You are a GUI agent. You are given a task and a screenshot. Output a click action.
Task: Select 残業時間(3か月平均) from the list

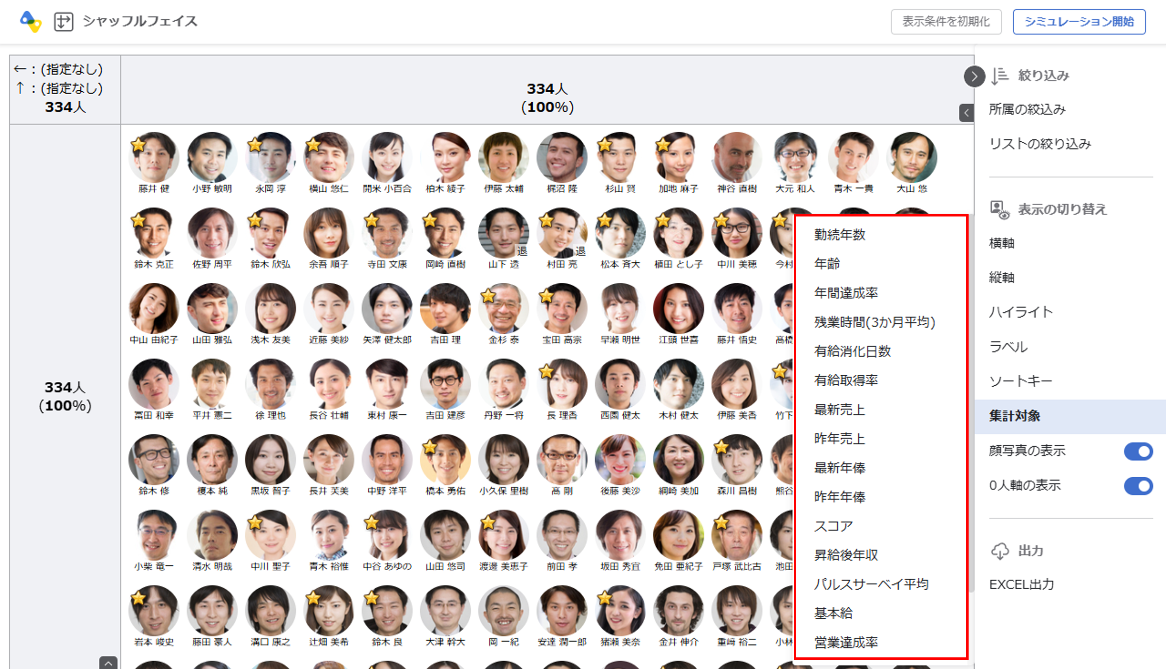[874, 322]
